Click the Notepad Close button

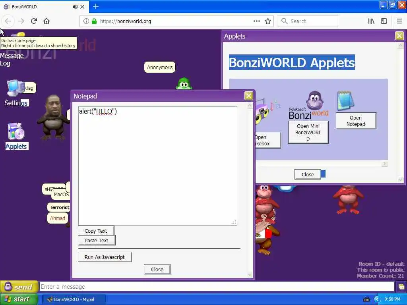coord(157,269)
